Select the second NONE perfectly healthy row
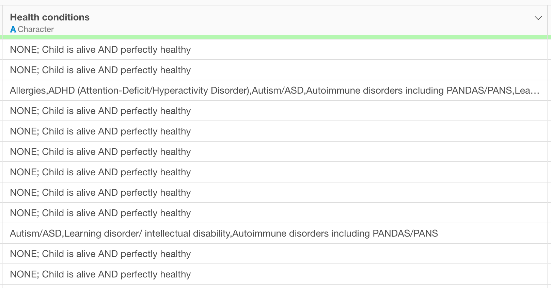 pyautogui.click(x=275, y=70)
